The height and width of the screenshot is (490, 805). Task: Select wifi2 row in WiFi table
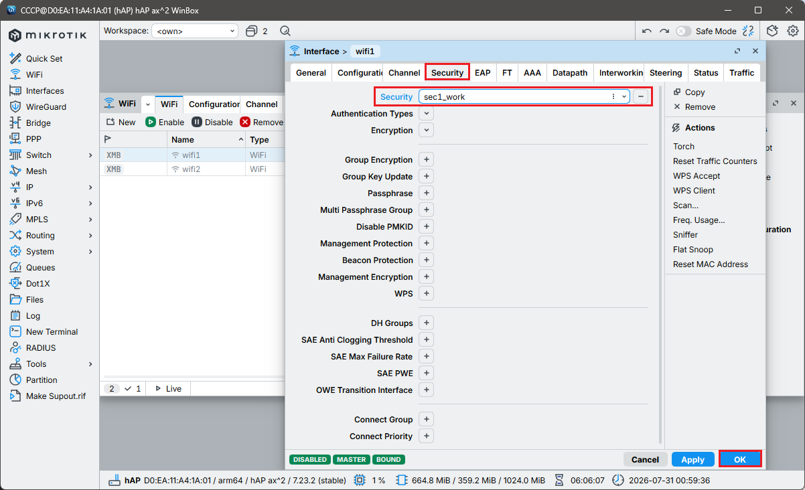coord(191,169)
